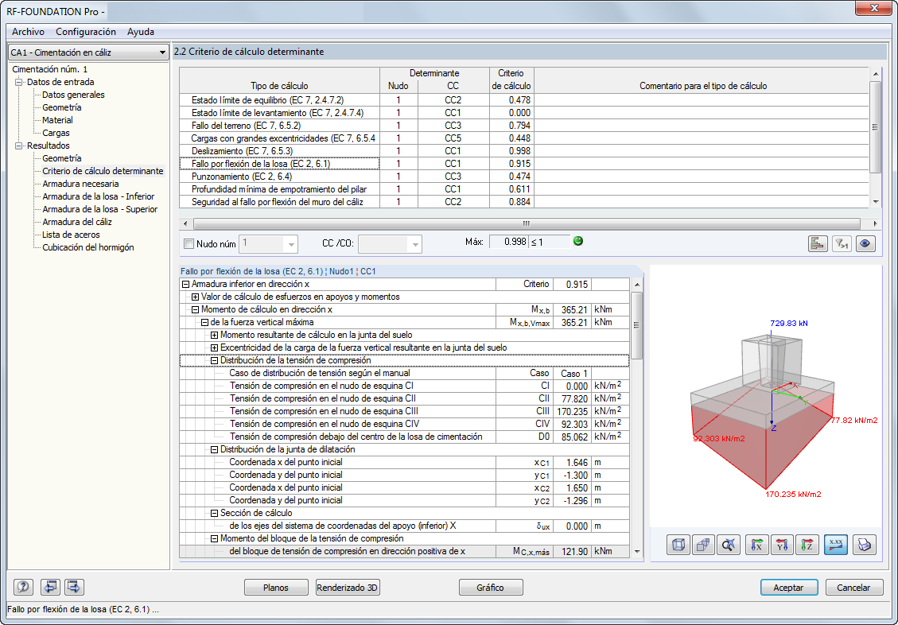Click the upper table horizontal scrollbar
This screenshot has height=625, width=898.
tap(527, 223)
